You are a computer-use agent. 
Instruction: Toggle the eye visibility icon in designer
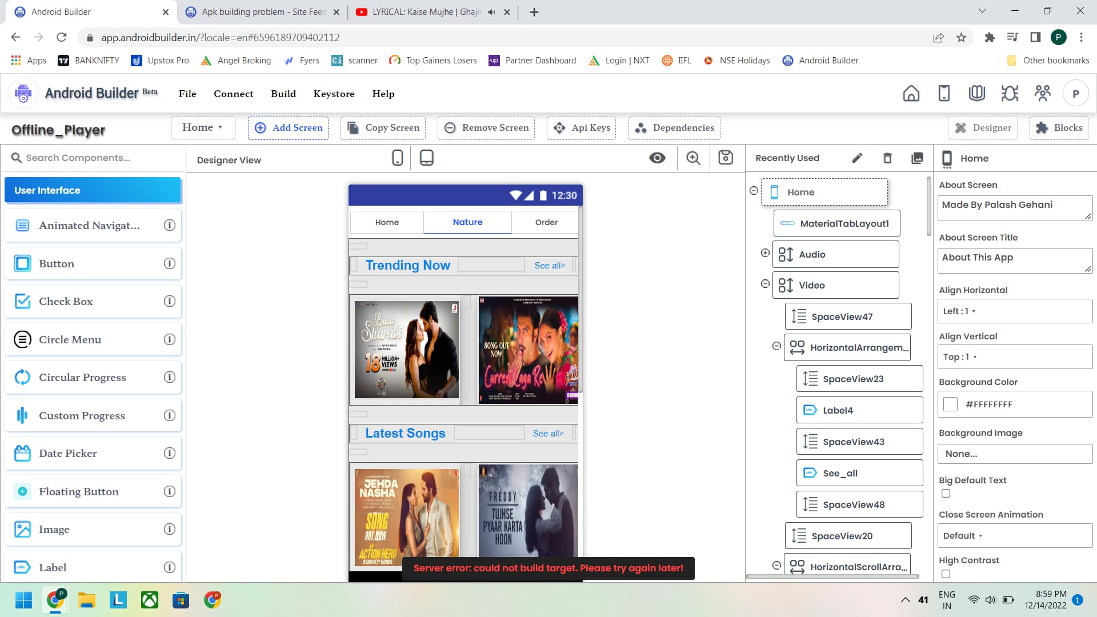click(657, 158)
